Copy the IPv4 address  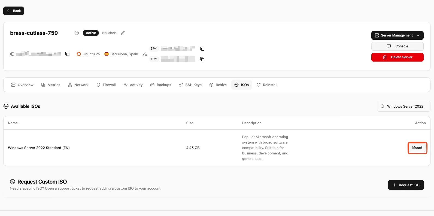tap(202, 49)
